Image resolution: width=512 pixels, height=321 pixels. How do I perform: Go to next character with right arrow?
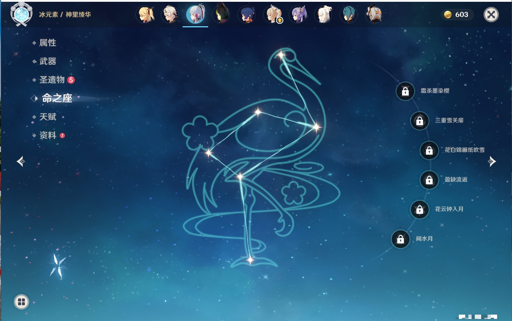pyautogui.click(x=491, y=161)
